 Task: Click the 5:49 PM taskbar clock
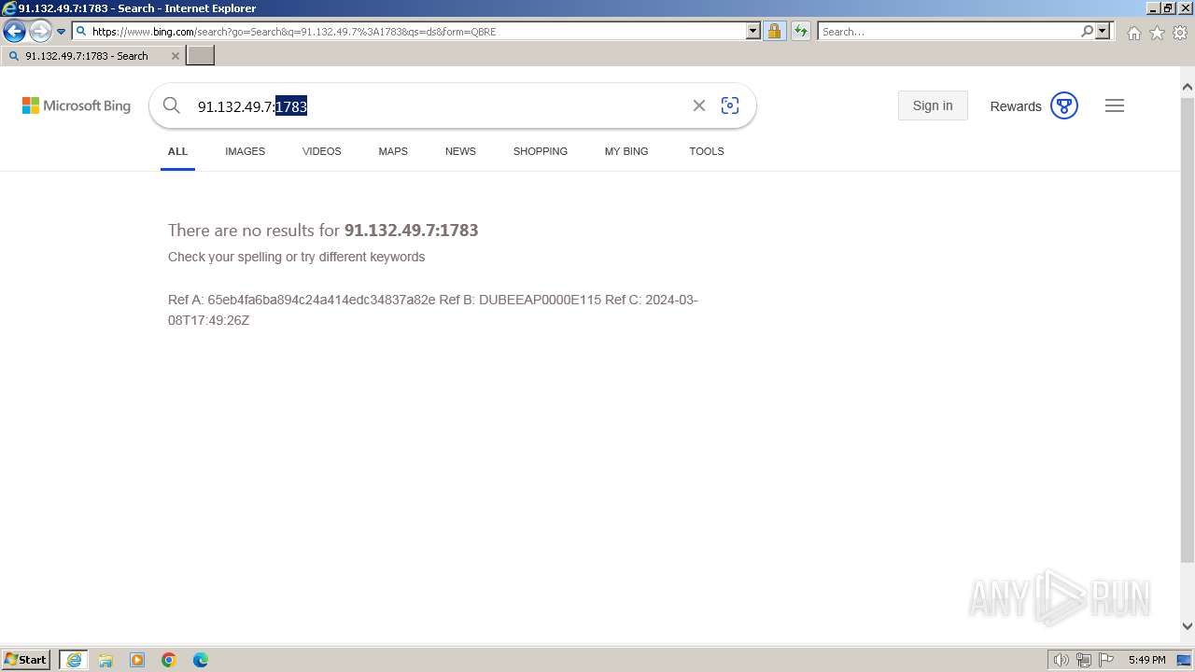[x=1146, y=660]
